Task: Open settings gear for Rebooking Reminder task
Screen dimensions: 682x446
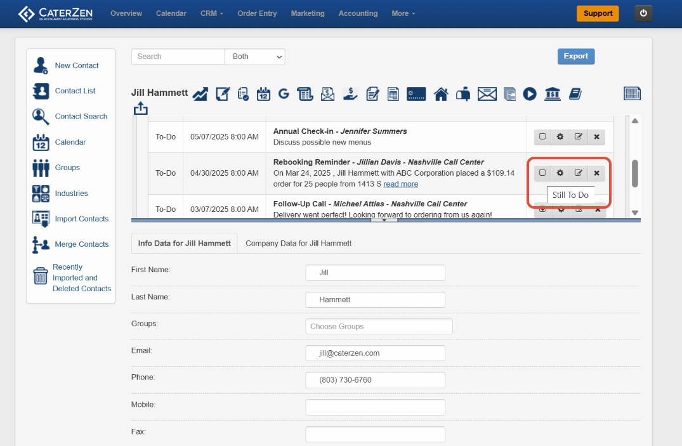Action: 560,173
